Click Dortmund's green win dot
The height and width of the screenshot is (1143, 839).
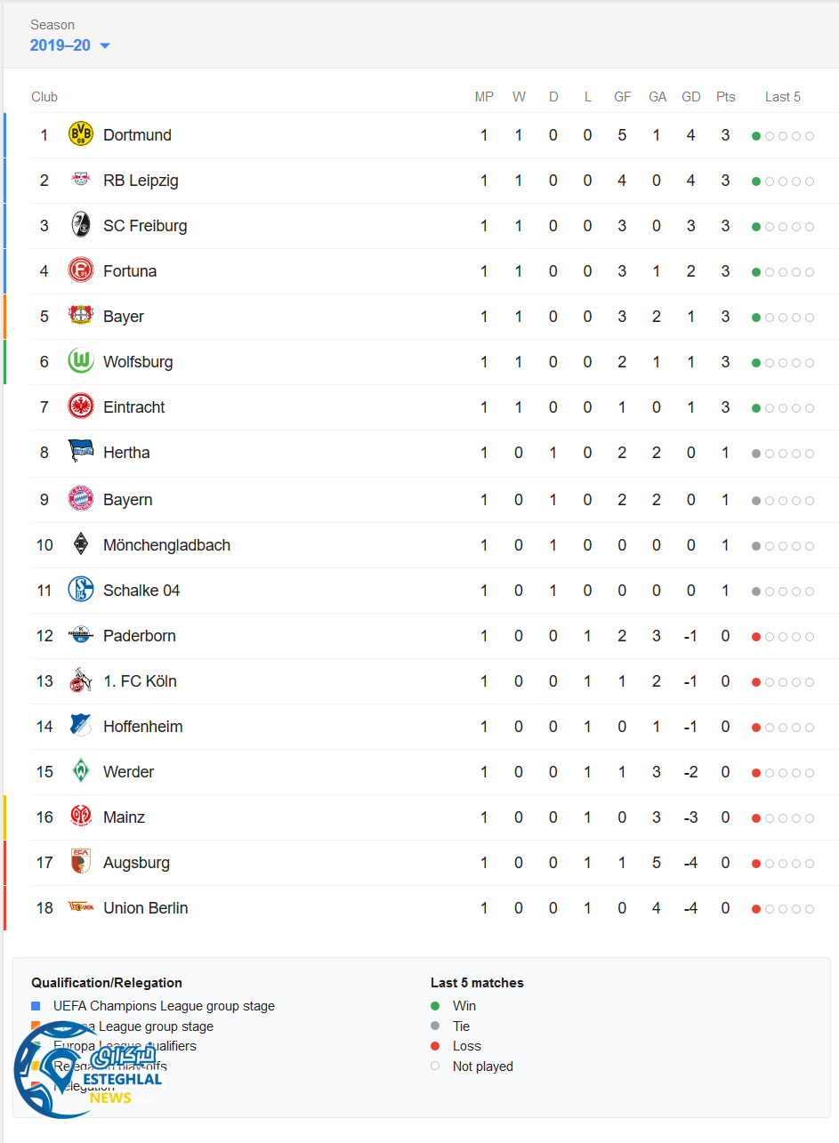point(756,136)
